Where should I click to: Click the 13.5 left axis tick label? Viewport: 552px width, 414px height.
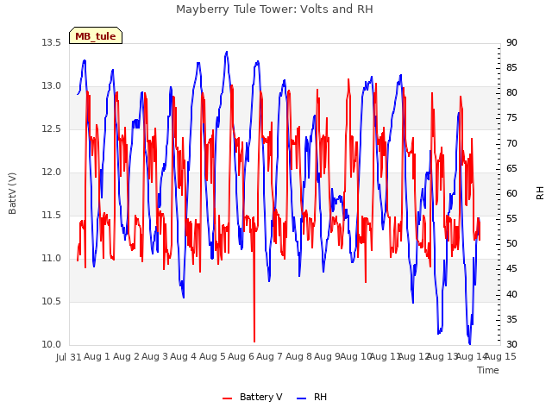(51, 42)
